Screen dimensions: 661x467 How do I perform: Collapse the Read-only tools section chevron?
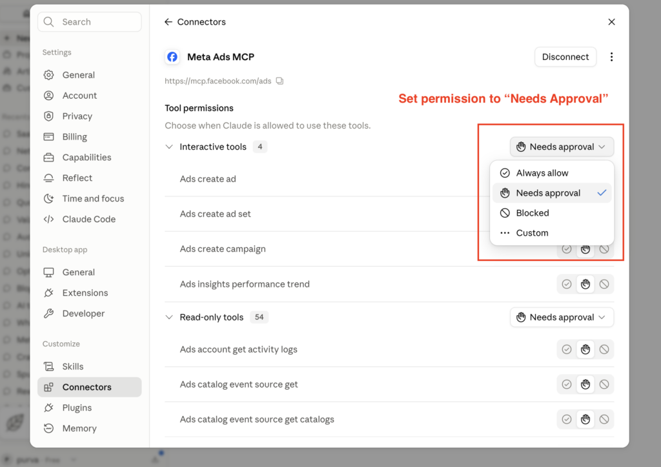[169, 317]
